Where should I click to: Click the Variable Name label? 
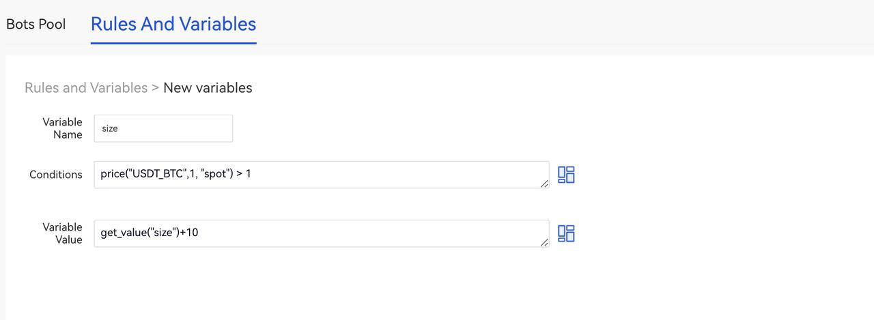[62, 128]
